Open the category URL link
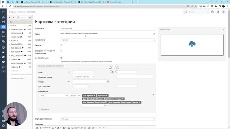230x129 pixels. (x=79, y=33)
